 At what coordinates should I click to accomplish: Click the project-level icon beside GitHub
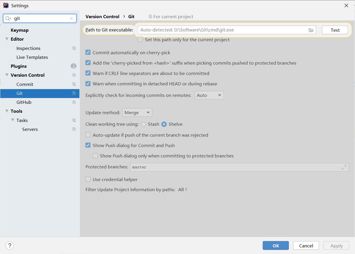tap(74, 102)
